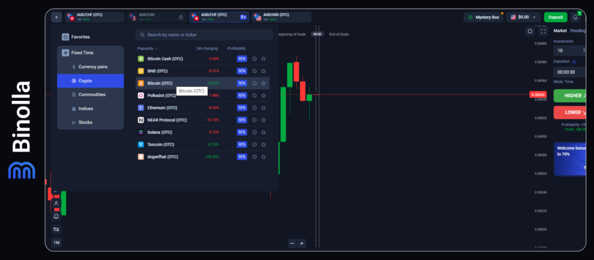Toggle fullscreen chart mode icon

543,31
